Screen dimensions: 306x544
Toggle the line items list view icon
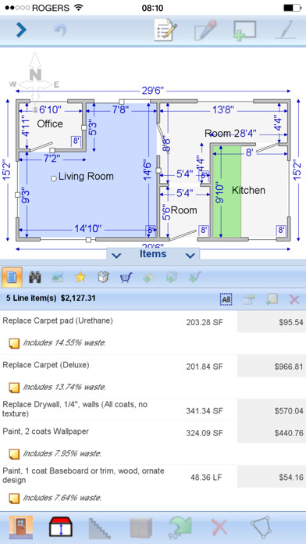point(12,277)
